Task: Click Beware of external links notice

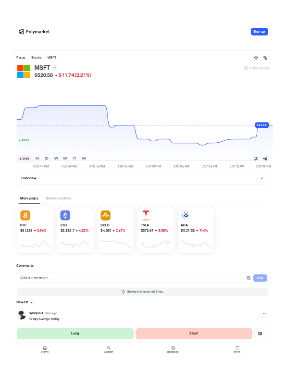Action: pyautogui.click(x=143, y=292)
